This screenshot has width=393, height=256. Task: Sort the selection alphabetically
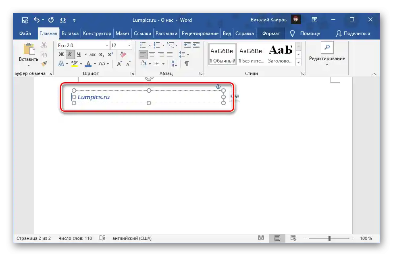click(x=174, y=64)
